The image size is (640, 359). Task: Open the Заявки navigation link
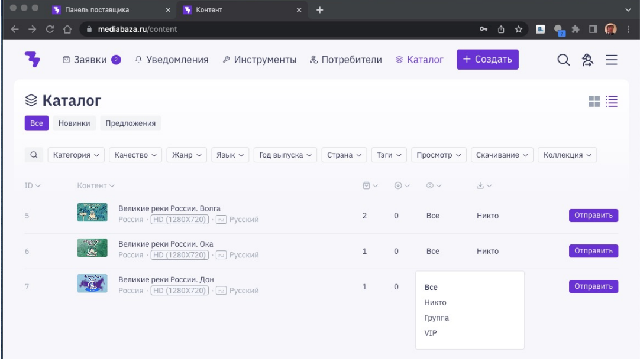pyautogui.click(x=92, y=60)
